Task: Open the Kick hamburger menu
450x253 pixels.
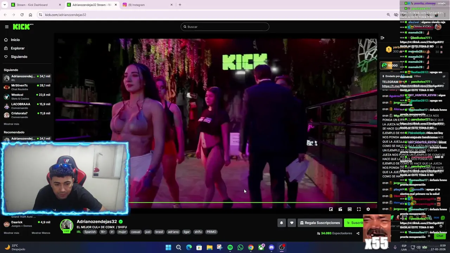Action: point(7,27)
